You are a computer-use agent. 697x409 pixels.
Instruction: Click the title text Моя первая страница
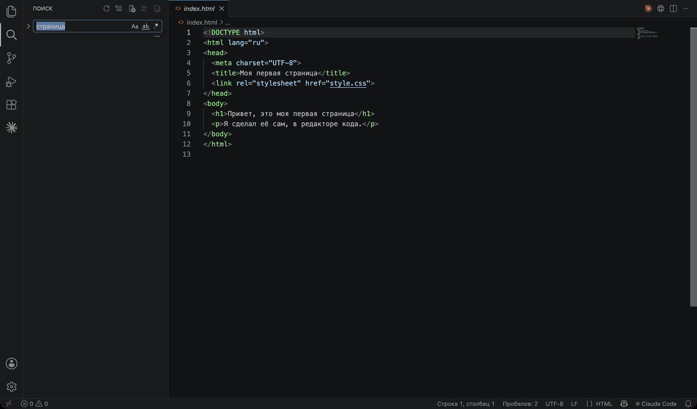pos(278,73)
